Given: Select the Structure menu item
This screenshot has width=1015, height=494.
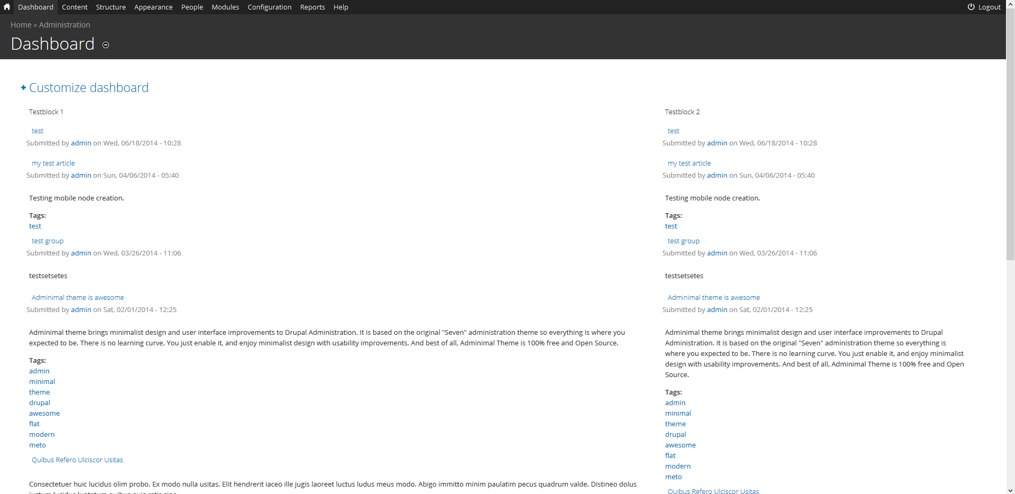Looking at the screenshot, I should click(110, 7).
